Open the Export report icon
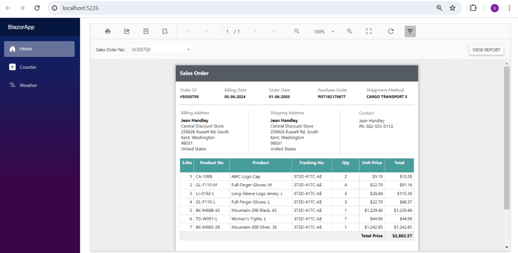 tap(127, 31)
